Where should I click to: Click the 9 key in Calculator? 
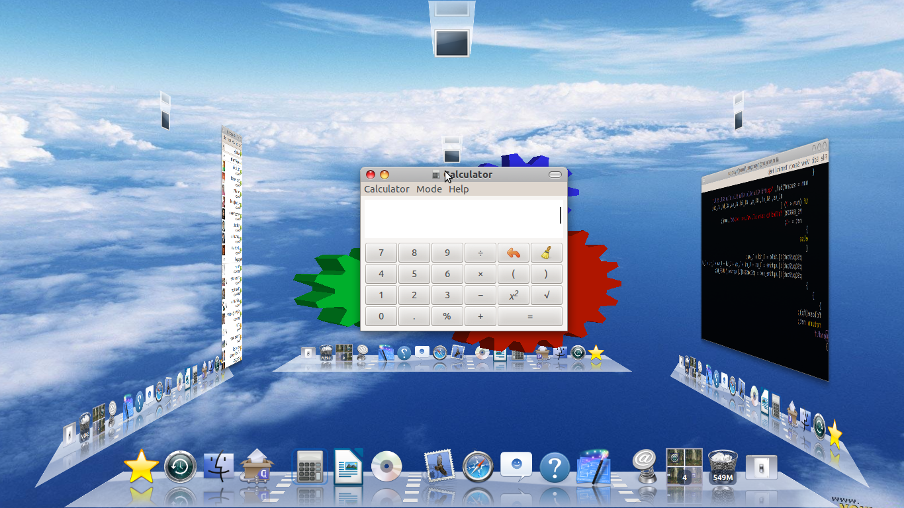click(447, 253)
